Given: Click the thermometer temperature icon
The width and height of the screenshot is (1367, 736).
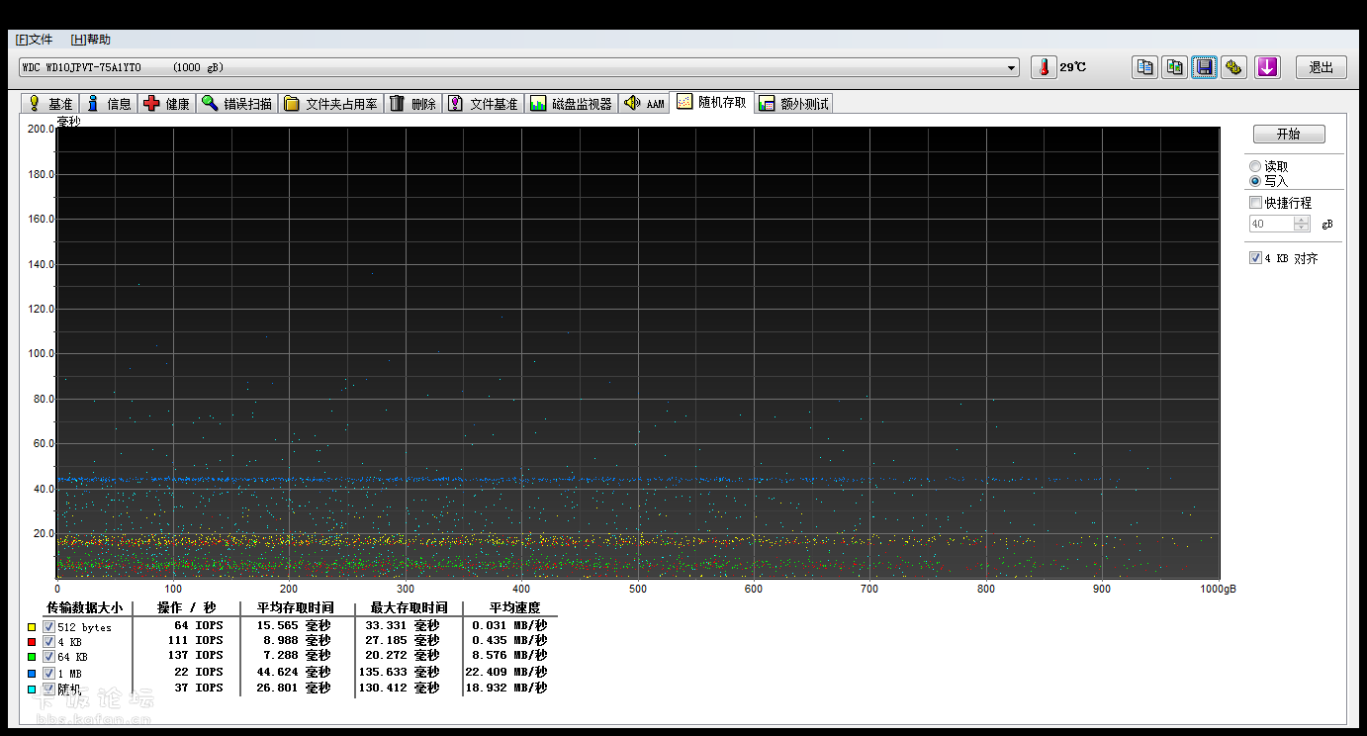Looking at the screenshot, I should pyautogui.click(x=1043, y=67).
